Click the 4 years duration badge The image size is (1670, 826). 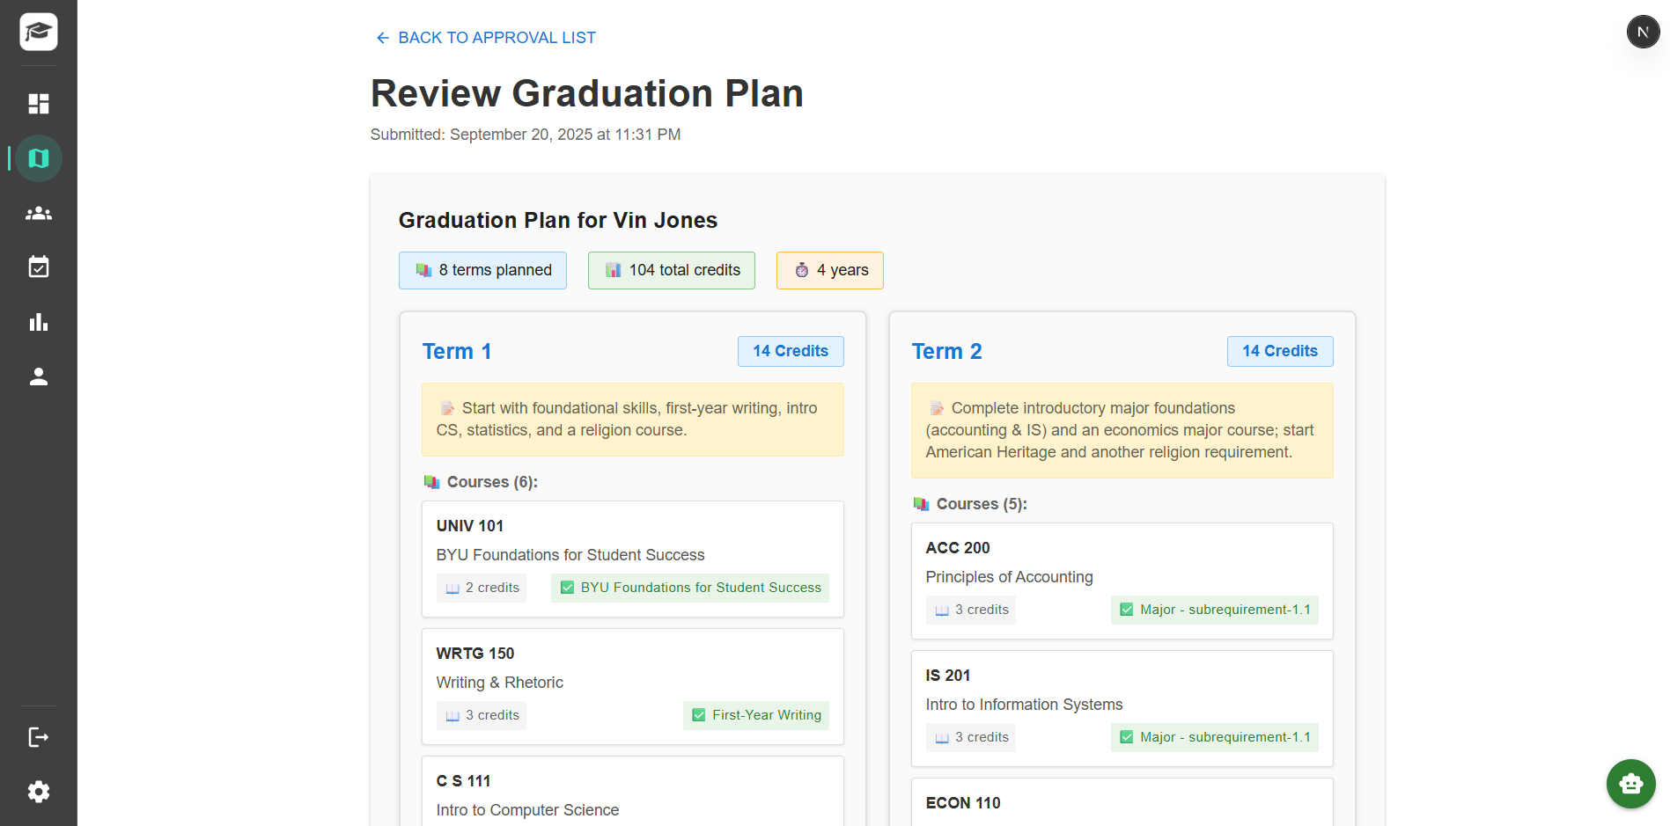coord(829,270)
